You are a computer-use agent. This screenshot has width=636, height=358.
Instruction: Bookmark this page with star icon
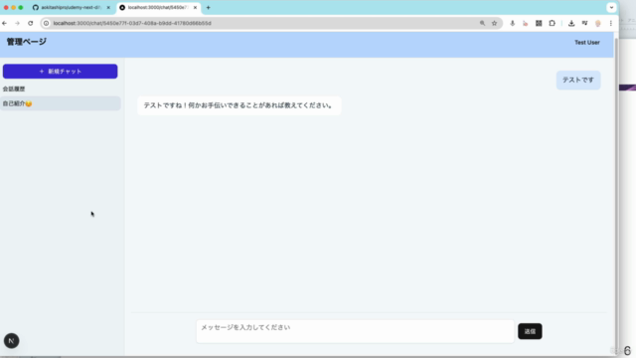pos(495,23)
